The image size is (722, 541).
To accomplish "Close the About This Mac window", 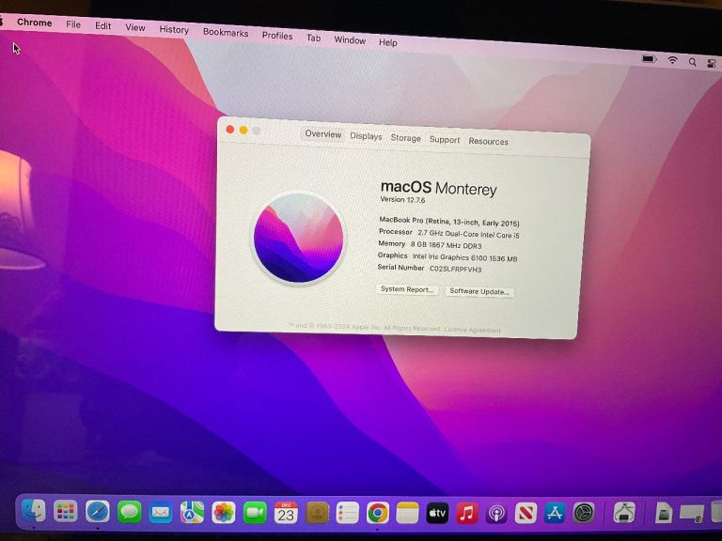I will pos(229,130).
